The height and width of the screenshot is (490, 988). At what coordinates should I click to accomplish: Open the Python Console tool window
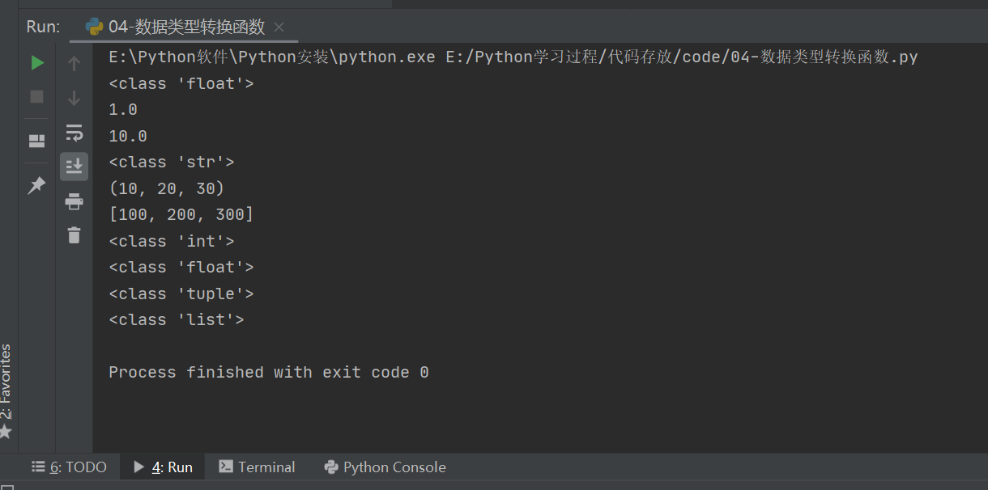(x=385, y=467)
